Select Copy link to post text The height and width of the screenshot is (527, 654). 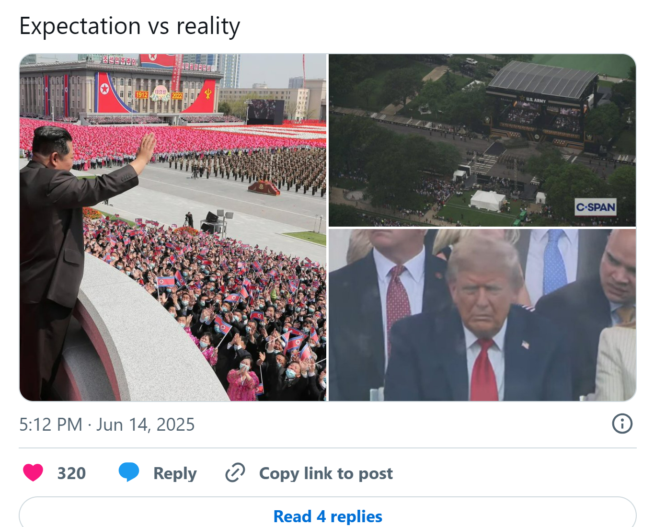pos(326,473)
